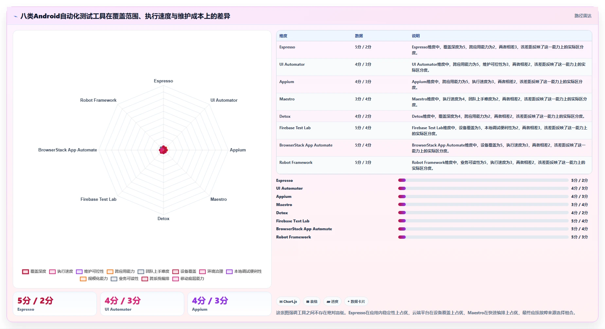Click the Maestro progress bar
This screenshot has width=605, height=329.
(x=483, y=204)
